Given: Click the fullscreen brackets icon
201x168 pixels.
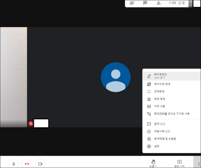Looking at the screenshot, I should pos(149,92).
